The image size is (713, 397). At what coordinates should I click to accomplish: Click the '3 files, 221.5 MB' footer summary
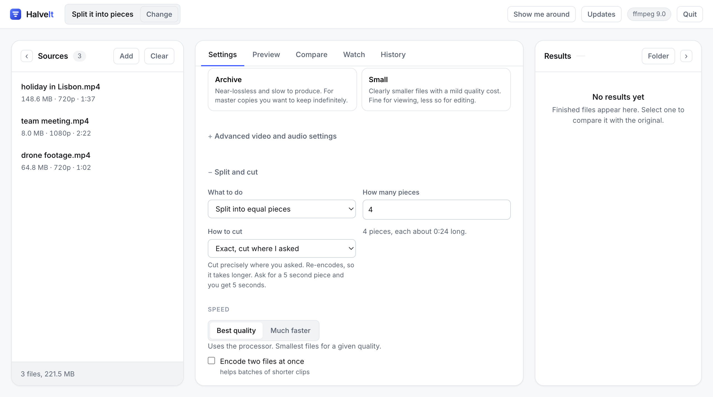pos(48,374)
